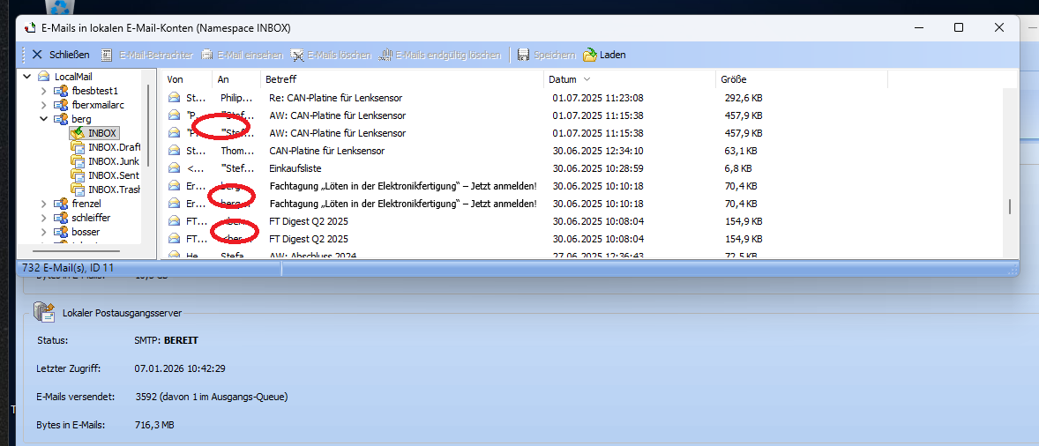Click envelope icon of the 63,1 KB email

(175, 151)
